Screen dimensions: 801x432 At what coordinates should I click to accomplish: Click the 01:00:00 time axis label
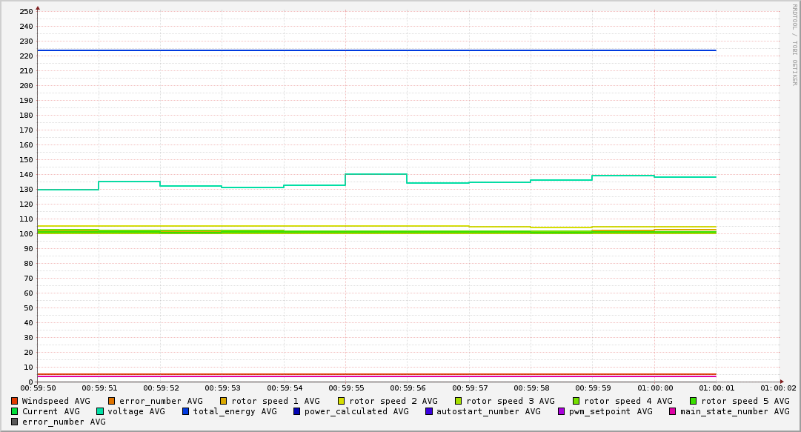tap(655, 388)
